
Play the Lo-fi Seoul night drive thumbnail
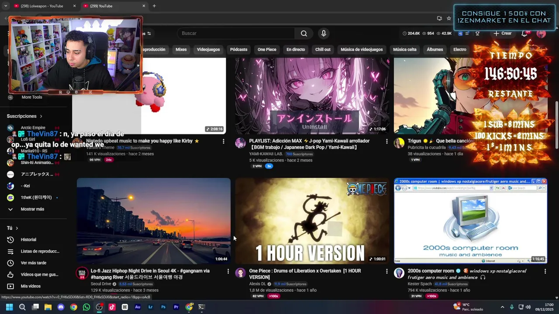[x=154, y=221]
